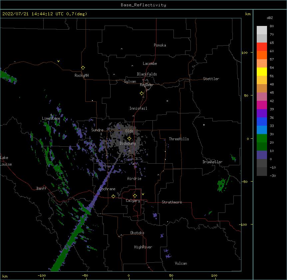The width and height of the screenshot is (287, 280).
Task: Select the Sylvan town label
Action: [x=130, y=81]
